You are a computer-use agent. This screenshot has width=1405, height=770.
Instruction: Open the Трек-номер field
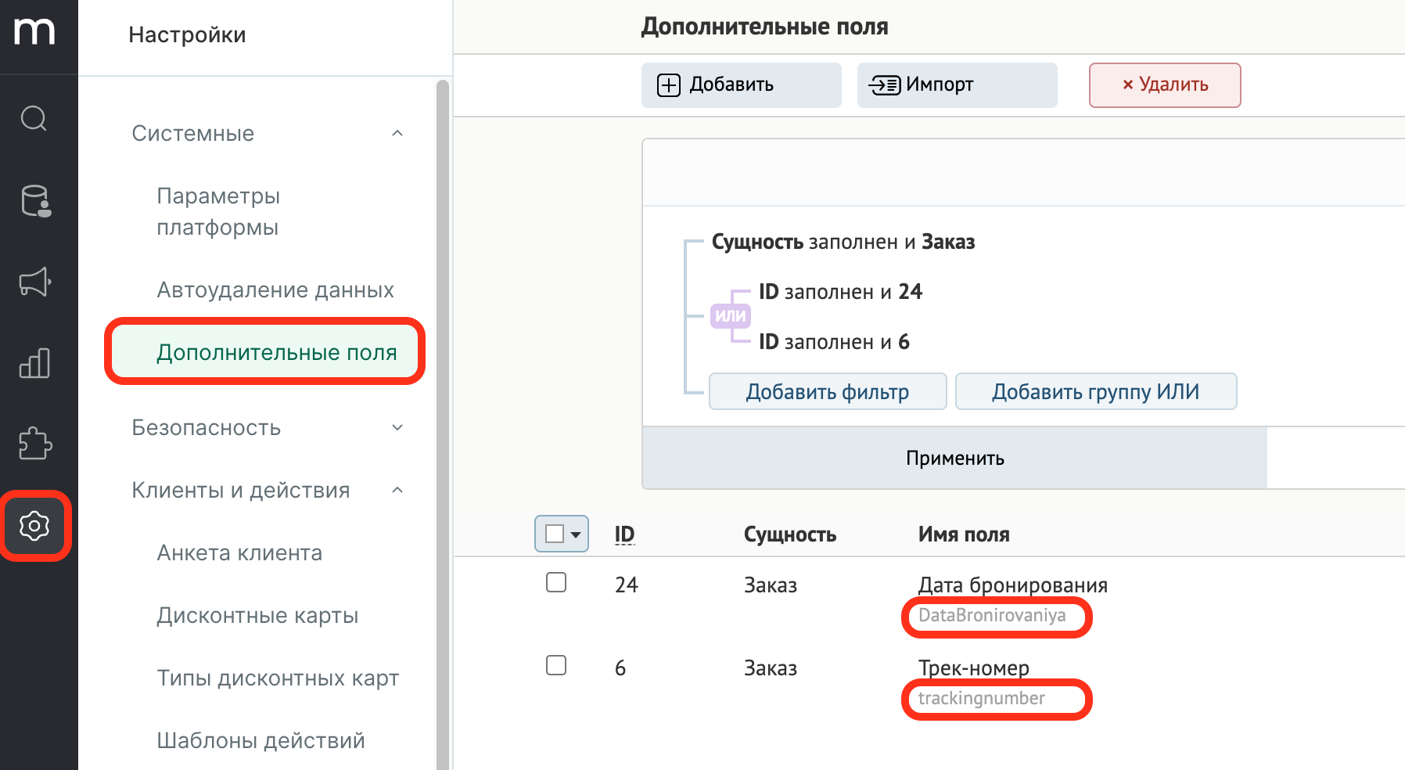tap(974, 667)
